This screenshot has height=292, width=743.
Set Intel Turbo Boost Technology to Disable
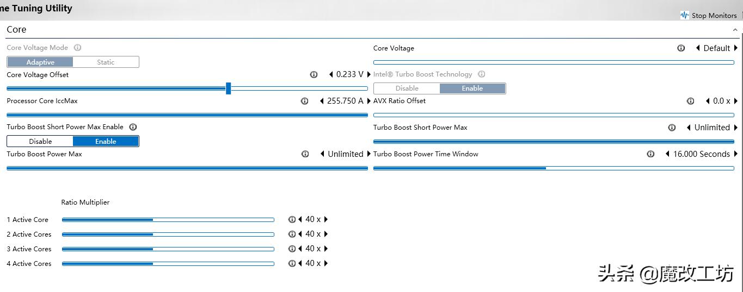(407, 88)
